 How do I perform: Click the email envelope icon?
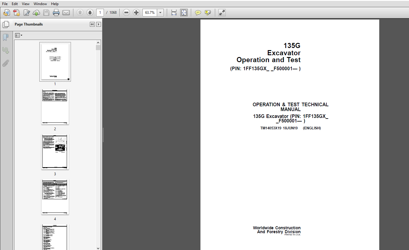coord(66,13)
